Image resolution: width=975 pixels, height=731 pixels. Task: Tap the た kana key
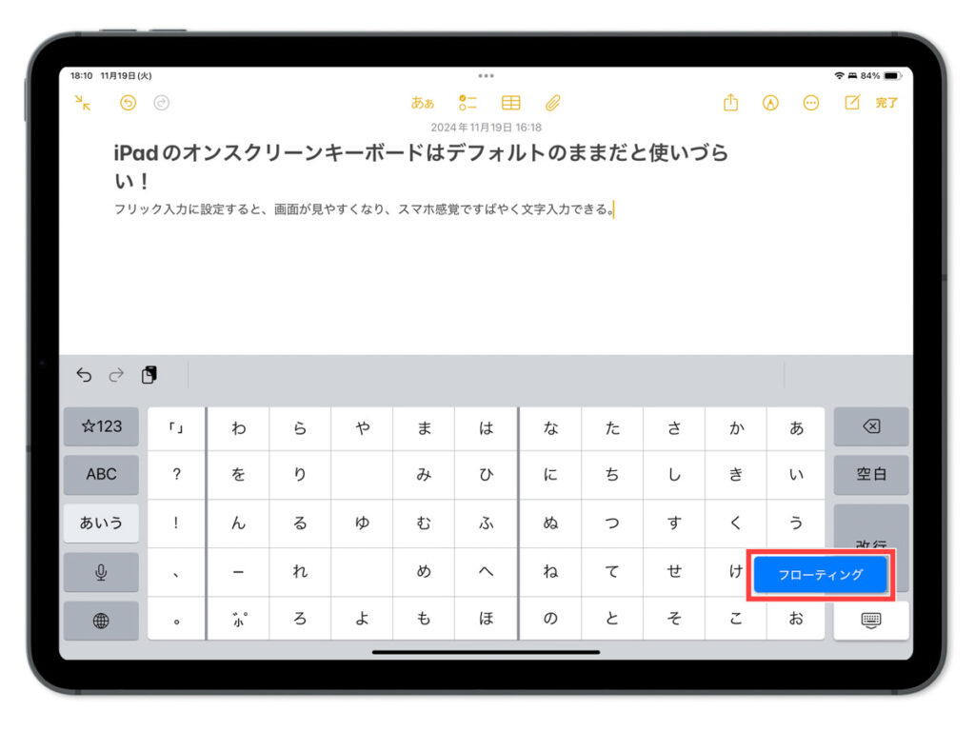point(612,428)
